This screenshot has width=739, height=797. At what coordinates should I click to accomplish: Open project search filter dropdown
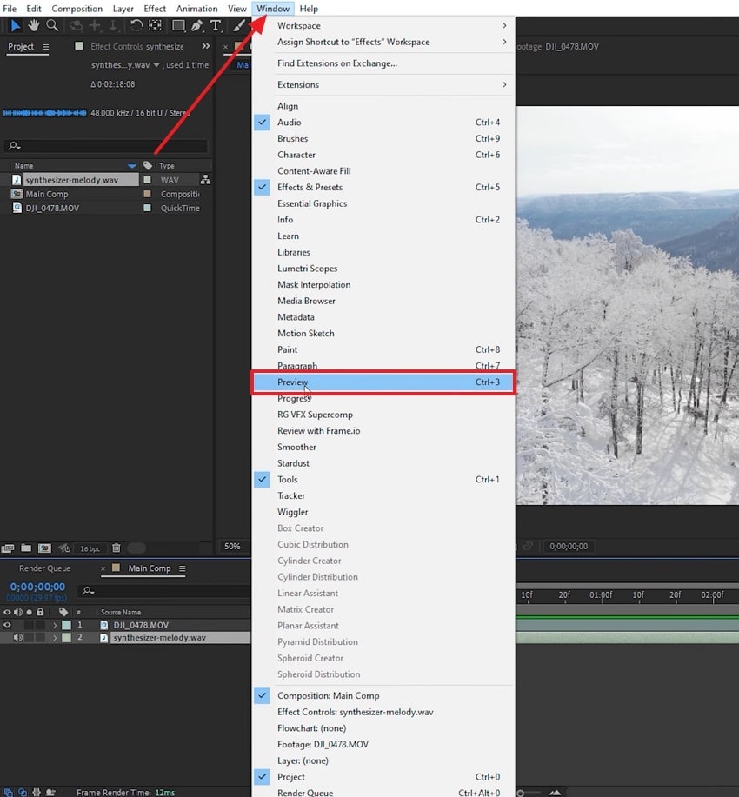tap(14, 146)
